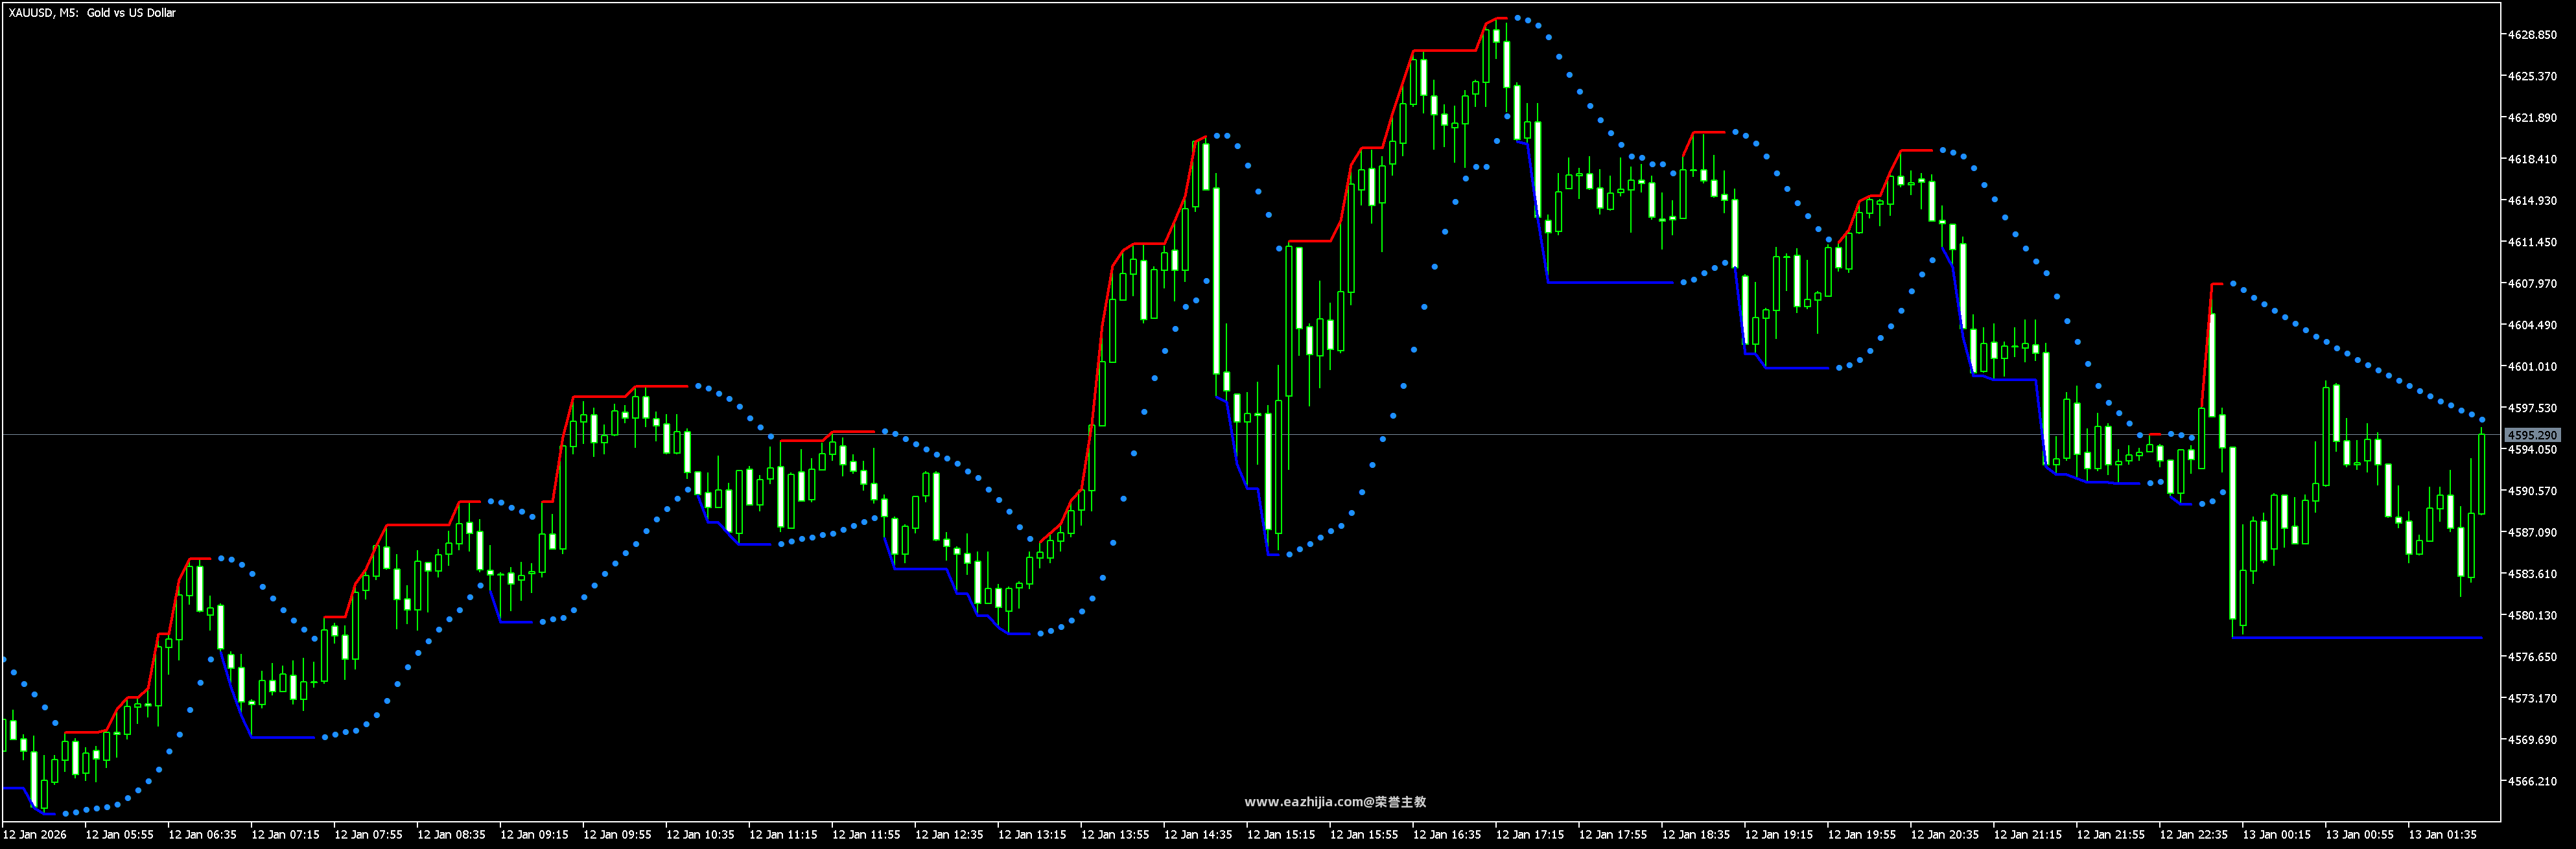2576x849 pixels.
Task: Click time axis label 13 Jan 00:55
Action: click(2361, 835)
